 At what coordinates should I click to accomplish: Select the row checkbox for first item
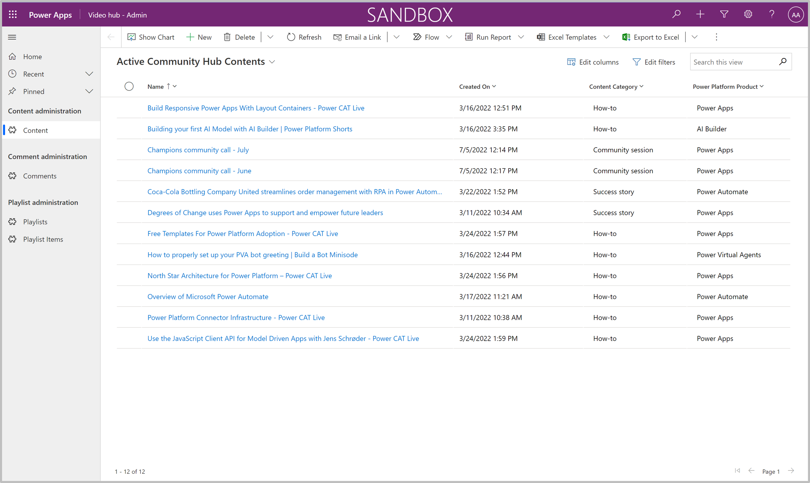tap(129, 107)
